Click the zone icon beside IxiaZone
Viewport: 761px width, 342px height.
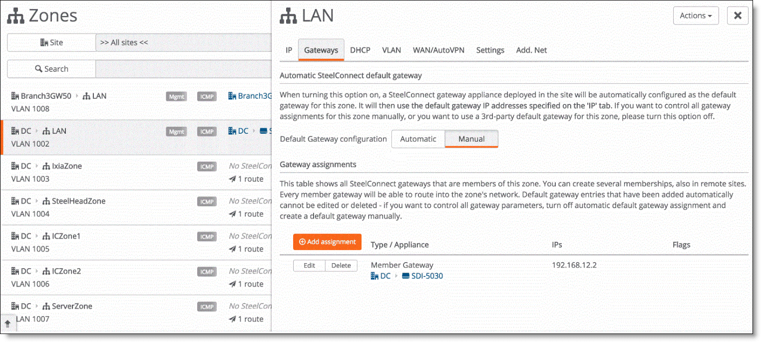click(46, 166)
